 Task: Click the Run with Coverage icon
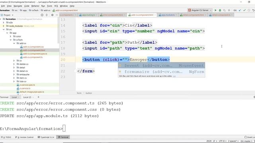224,10
